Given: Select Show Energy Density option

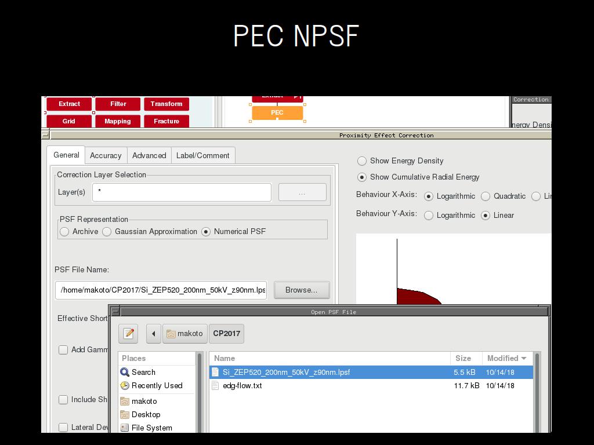Looking at the screenshot, I should (x=362, y=161).
